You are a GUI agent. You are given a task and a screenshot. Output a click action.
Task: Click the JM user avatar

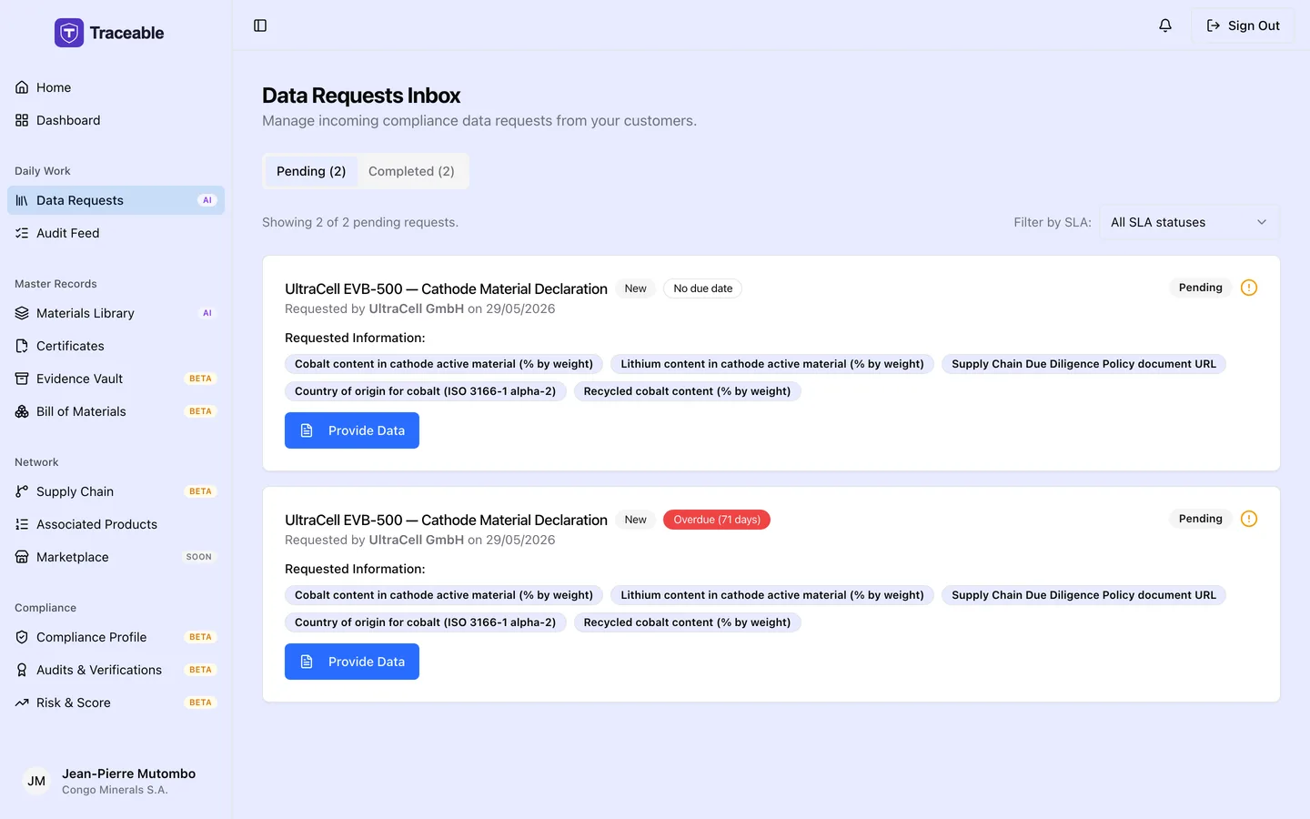tap(36, 781)
